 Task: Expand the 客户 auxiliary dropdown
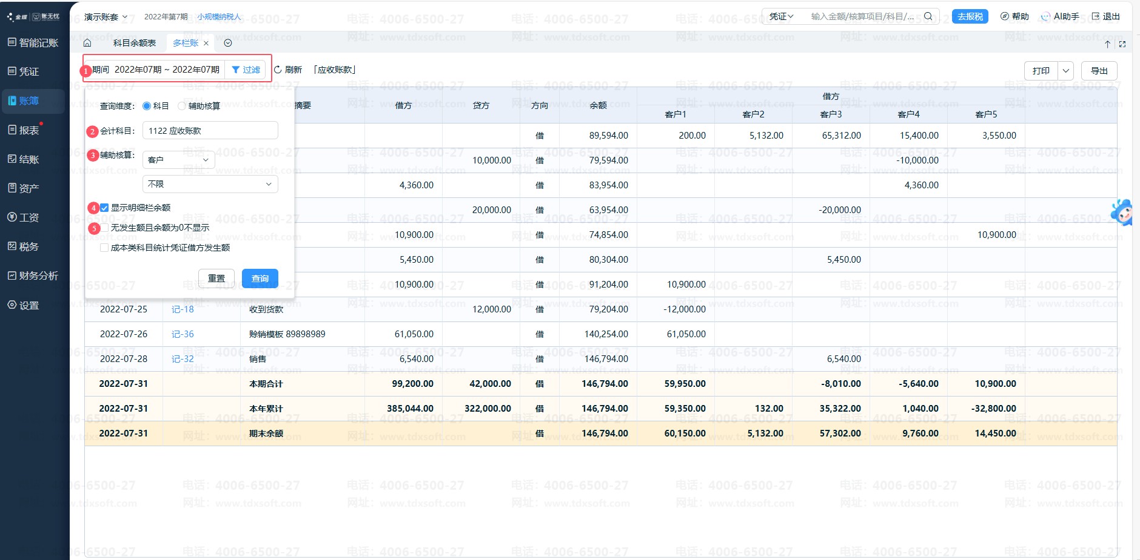coord(179,160)
